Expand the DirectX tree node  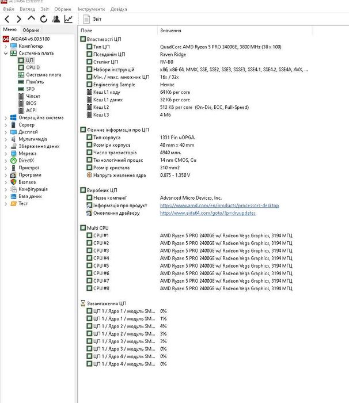(6, 161)
